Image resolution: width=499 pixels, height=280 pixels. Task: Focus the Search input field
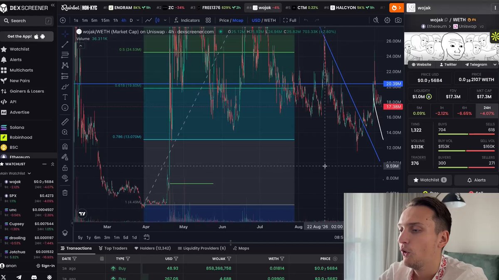point(27,21)
